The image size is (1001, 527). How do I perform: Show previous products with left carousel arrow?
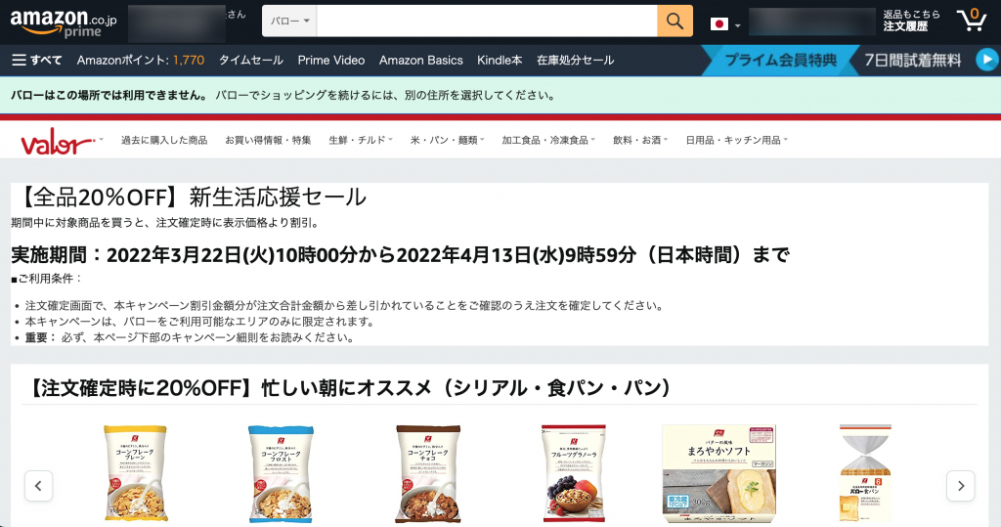(38, 486)
